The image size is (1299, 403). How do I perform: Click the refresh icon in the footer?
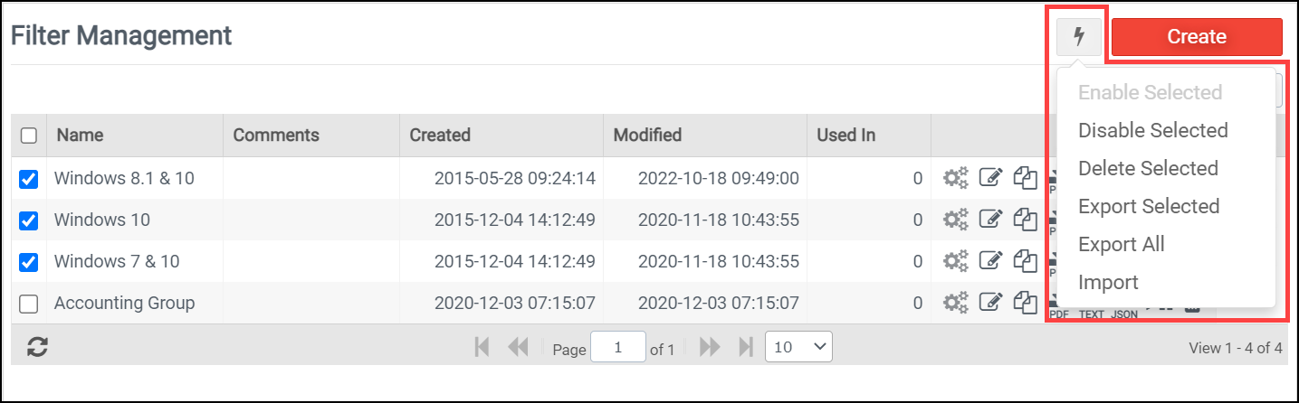point(37,347)
